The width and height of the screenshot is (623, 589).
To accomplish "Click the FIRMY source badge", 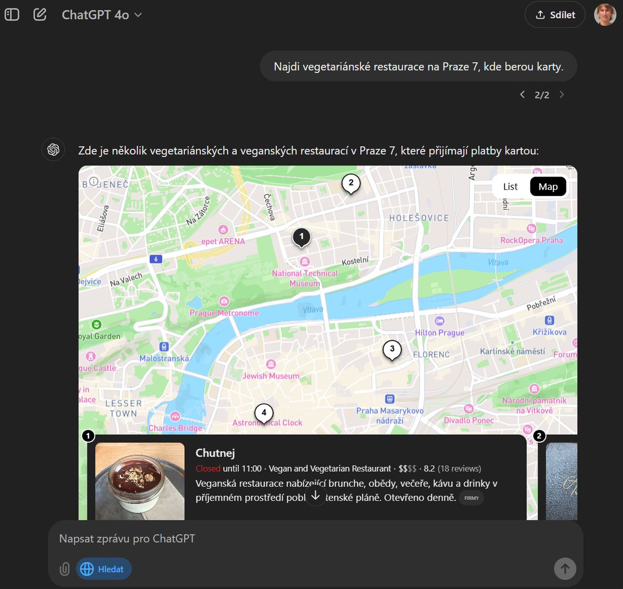I will 471,498.
